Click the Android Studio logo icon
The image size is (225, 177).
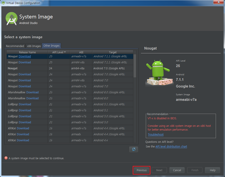click(11, 19)
